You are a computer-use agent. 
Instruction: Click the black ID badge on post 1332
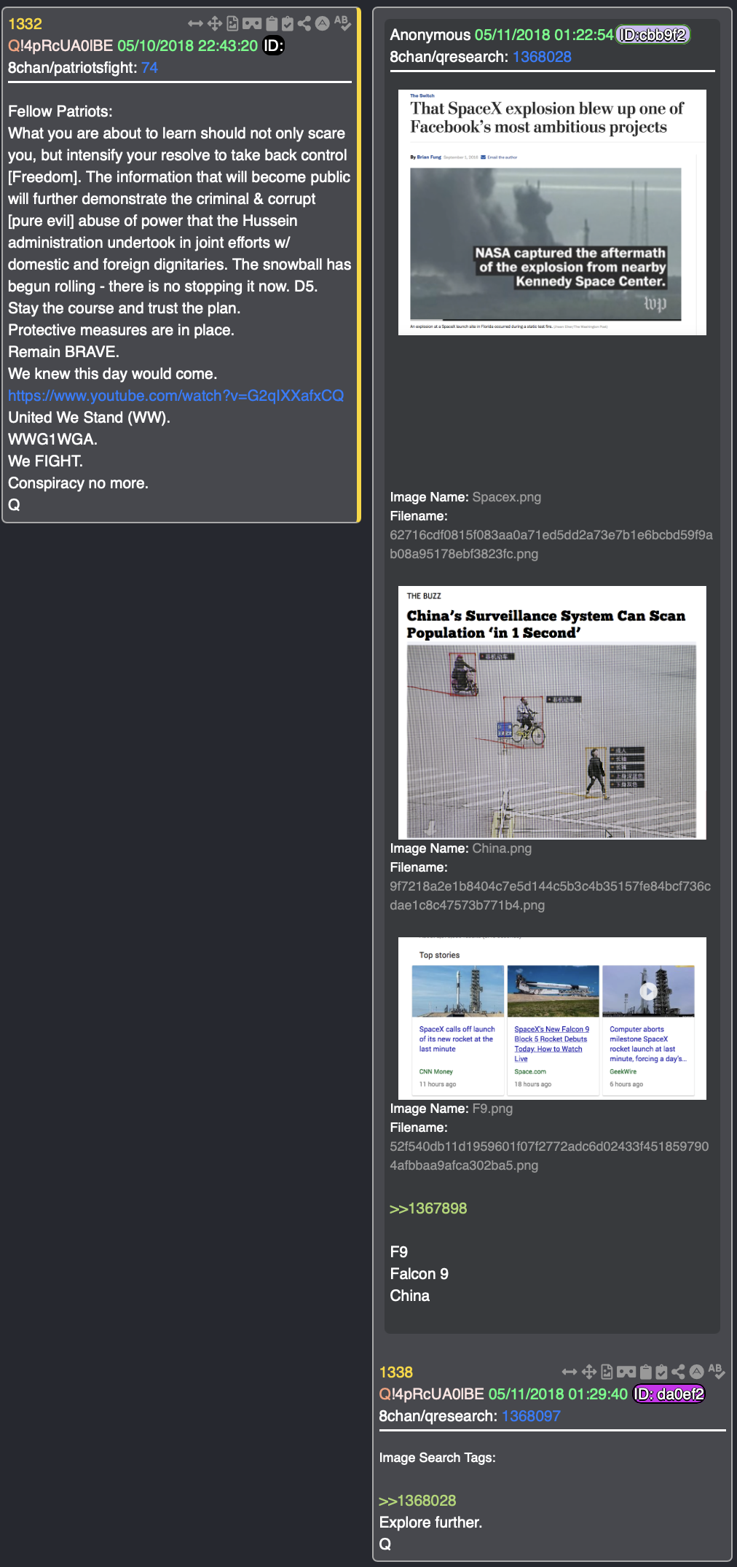(273, 46)
